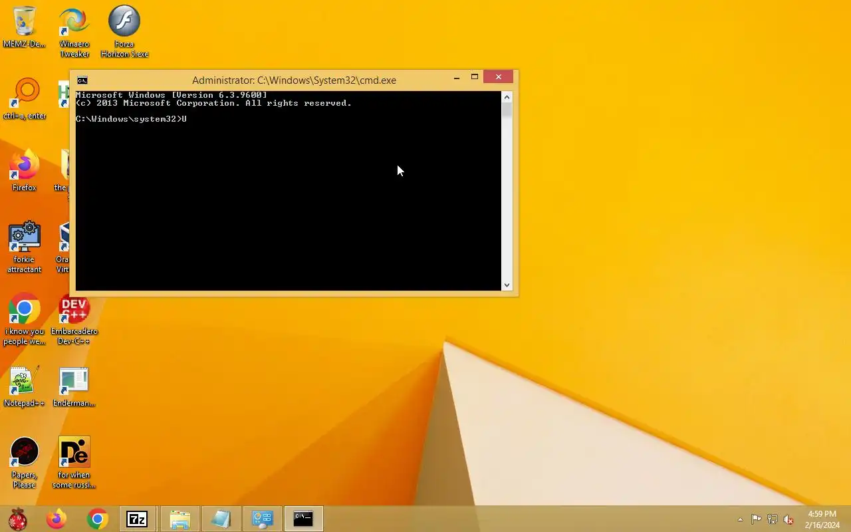The width and height of the screenshot is (851, 532).
Task: Click 'Microsoft Windows [Version 6.3.9600]' text
Action: tap(172, 95)
